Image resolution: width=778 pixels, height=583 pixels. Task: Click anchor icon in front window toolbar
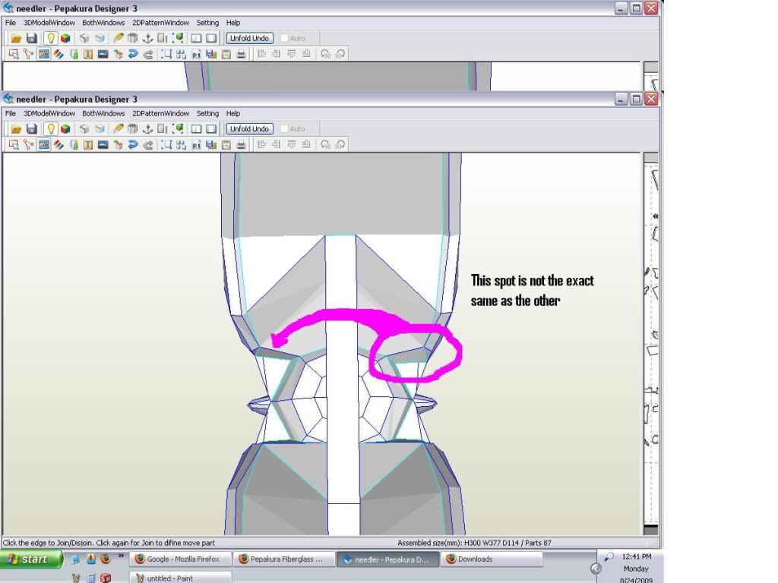click(x=147, y=129)
